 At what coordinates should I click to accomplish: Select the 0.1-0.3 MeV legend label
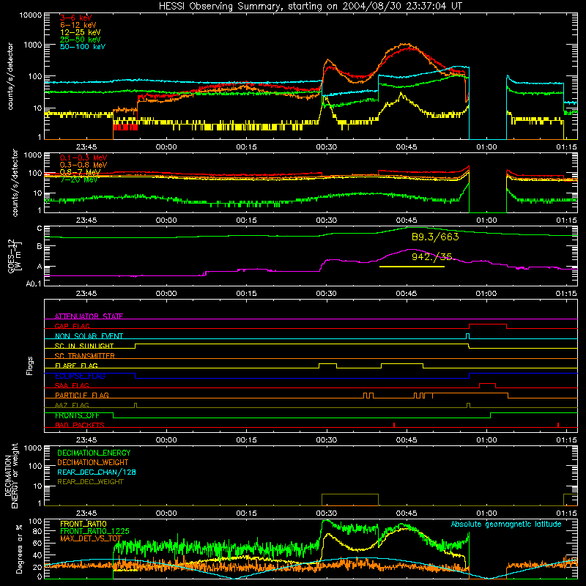pyautogui.click(x=84, y=157)
